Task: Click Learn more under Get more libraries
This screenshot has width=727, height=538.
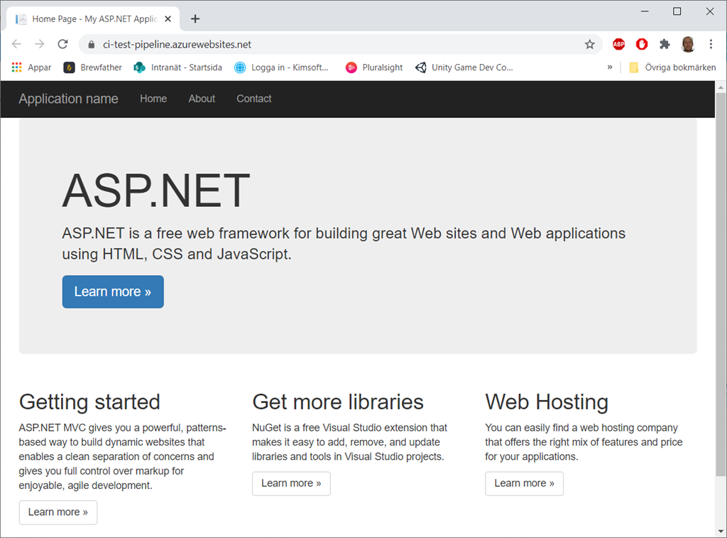Action: tap(291, 484)
